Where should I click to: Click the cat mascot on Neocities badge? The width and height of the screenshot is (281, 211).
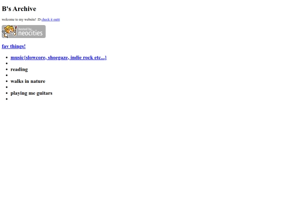9,31
